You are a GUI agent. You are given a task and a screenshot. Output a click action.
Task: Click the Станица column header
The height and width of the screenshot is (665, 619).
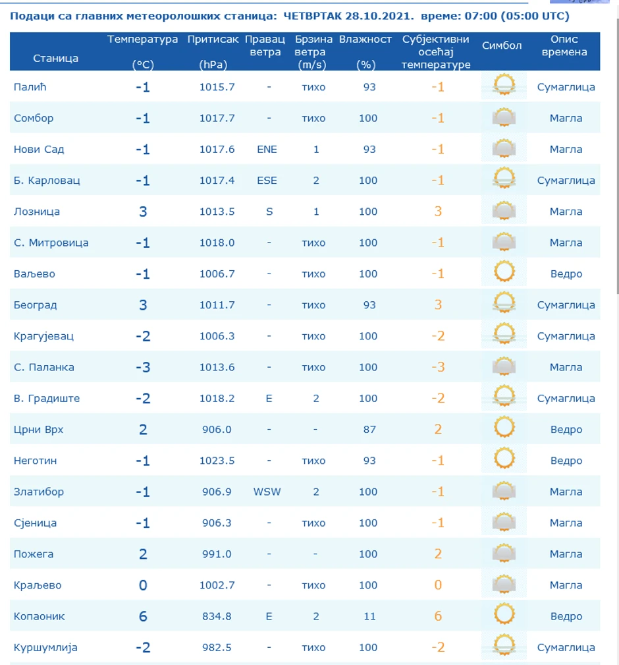coord(55,58)
